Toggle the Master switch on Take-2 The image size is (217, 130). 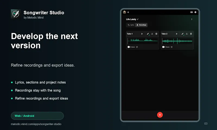[x=164, y=47]
